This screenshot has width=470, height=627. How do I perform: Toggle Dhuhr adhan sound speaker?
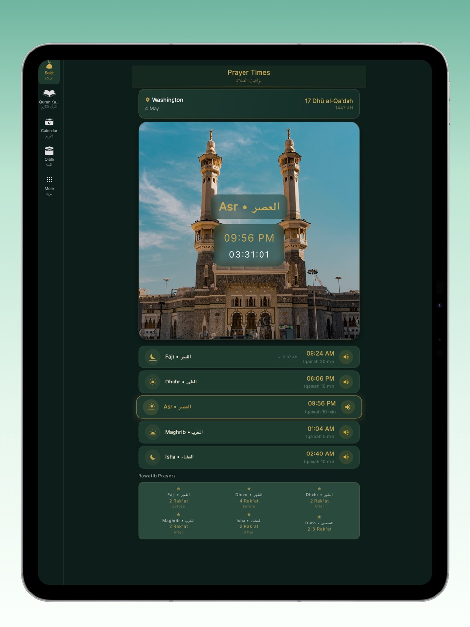pyautogui.click(x=346, y=382)
